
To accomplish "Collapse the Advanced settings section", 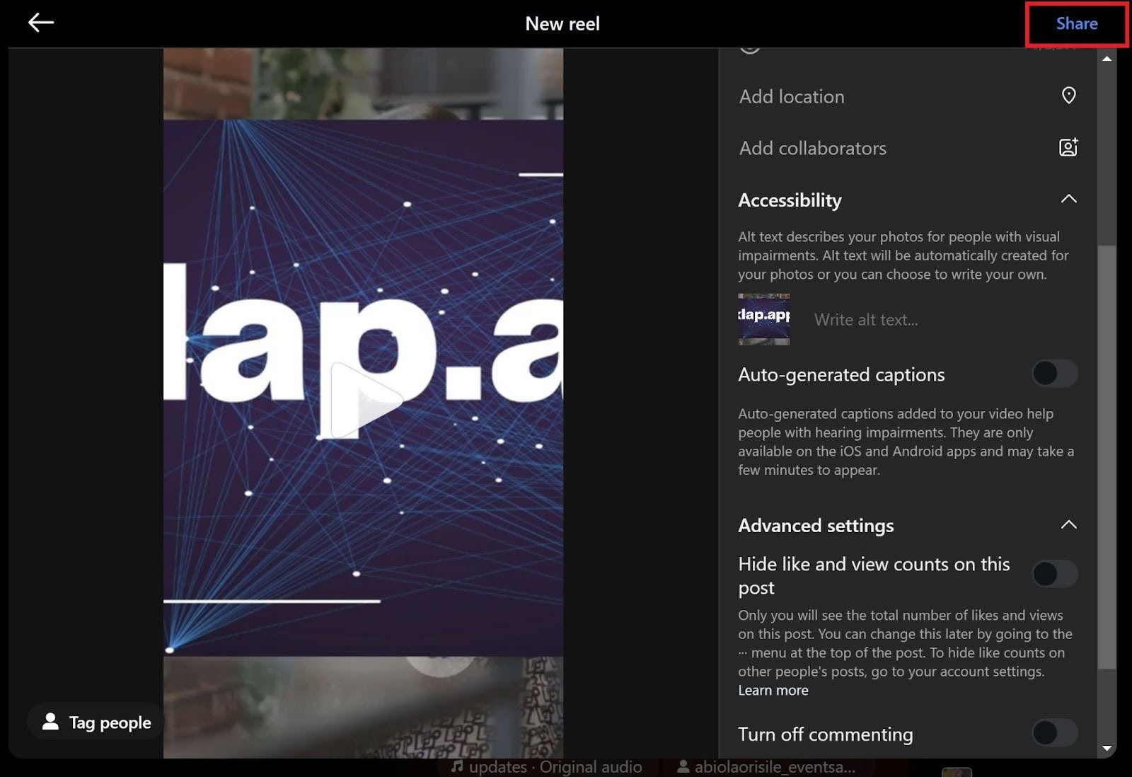I will click(x=1068, y=525).
